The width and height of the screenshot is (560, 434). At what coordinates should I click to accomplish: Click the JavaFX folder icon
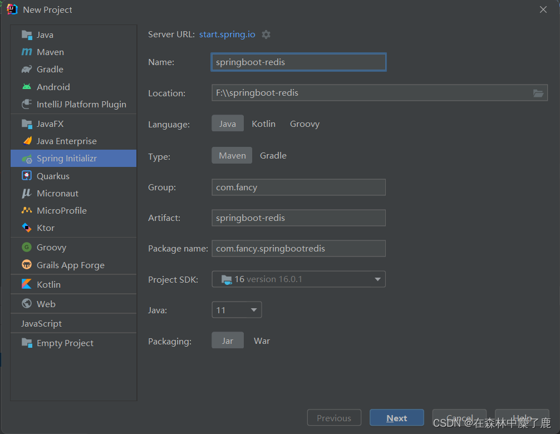tap(27, 124)
